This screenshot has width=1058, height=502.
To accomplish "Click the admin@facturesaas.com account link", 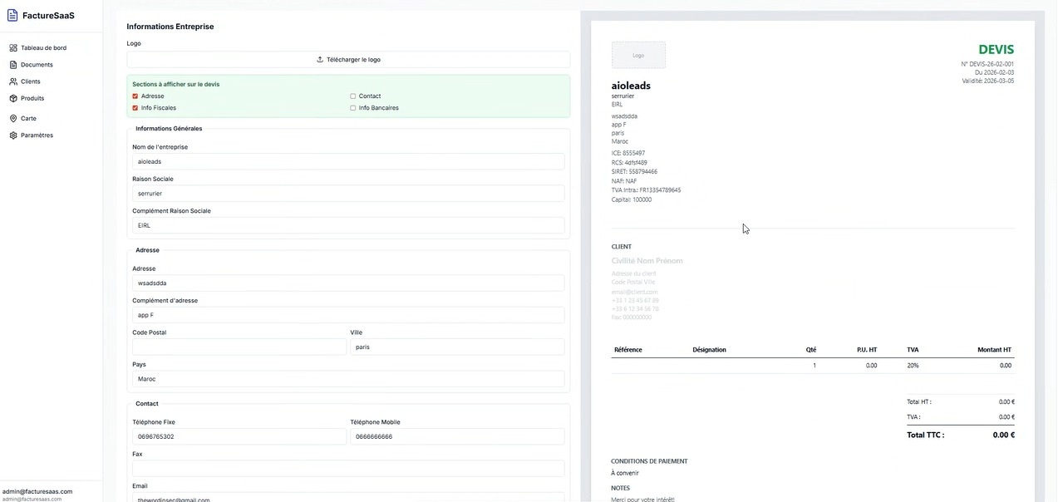I will [x=37, y=492].
